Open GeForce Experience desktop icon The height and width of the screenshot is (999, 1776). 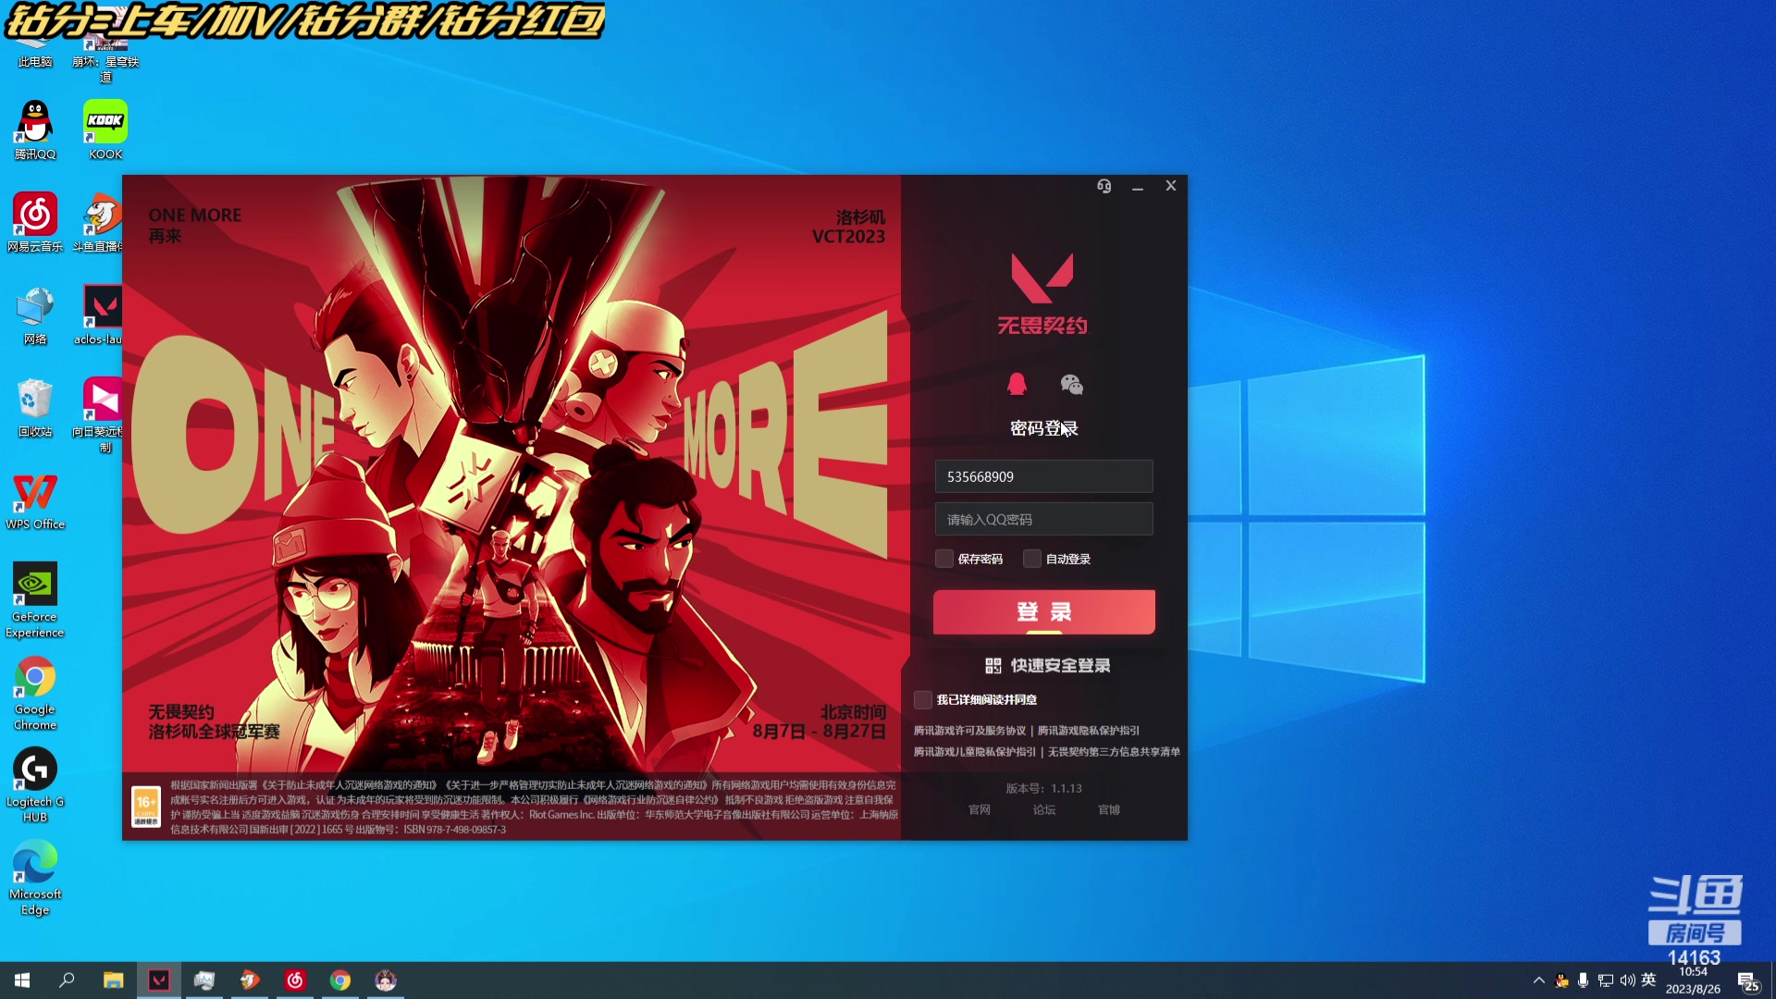35,600
